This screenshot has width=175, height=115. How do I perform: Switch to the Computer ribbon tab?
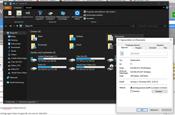[17, 8]
